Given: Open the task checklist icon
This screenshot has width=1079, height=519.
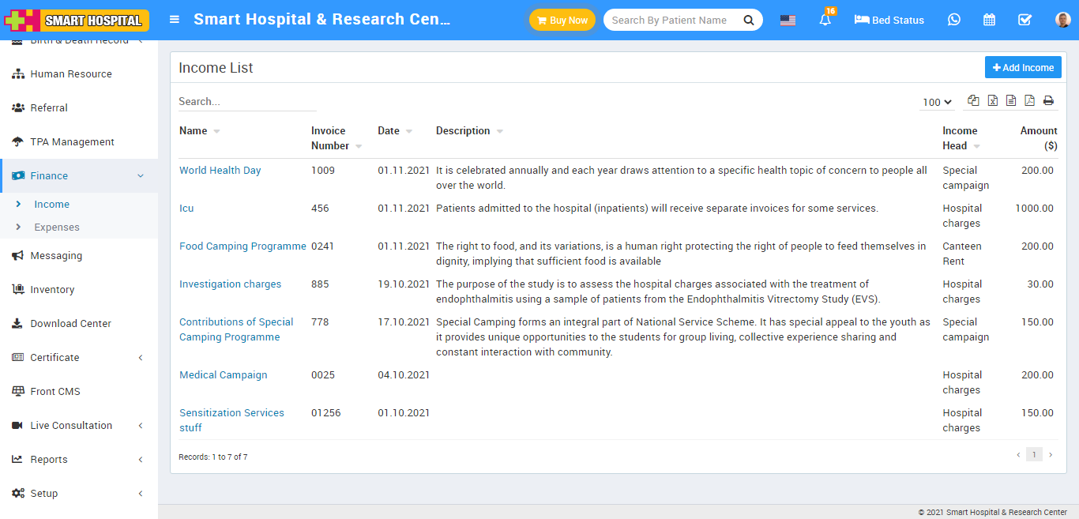Looking at the screenshot, I should pos(1024,20).
